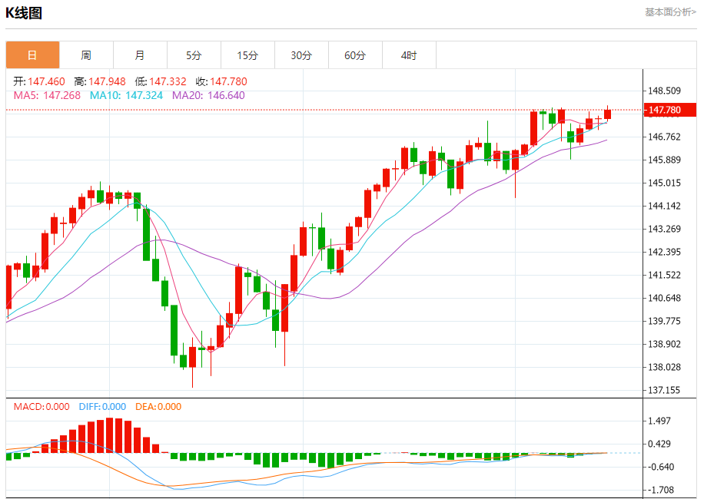This screenshot has height=499, width=704.
Task: Click the 1.497 MACD axis label
Action: (x=659, y=421)
